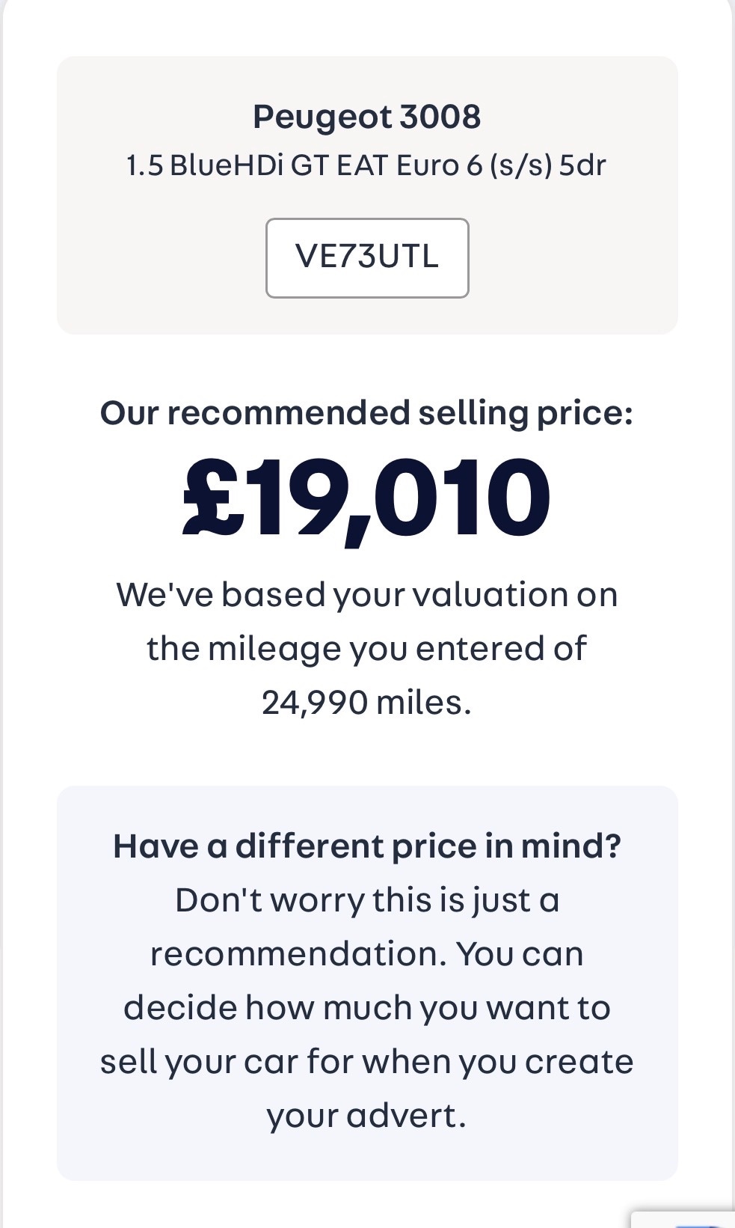
Task: Click the 'We've based your valuation on' line
Action: pos(366,594)
